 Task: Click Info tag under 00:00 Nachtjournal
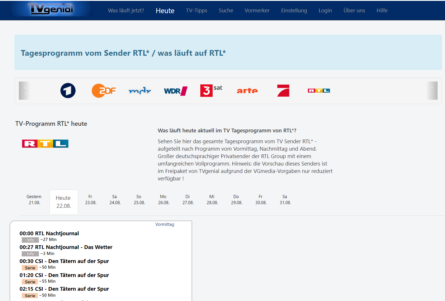pyautogui.click(x=30, y=240)
